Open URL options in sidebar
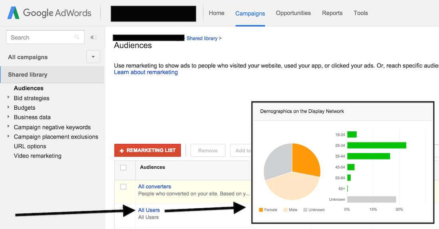 click(x=30, y=146)
